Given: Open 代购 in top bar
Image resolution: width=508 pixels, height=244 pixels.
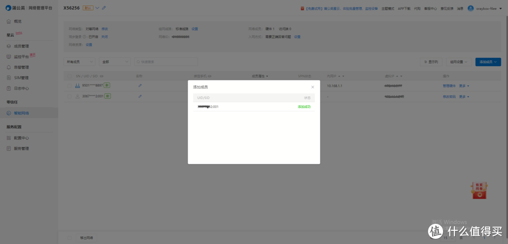Looking at the screenshot, I should click(x=417, y=9).
